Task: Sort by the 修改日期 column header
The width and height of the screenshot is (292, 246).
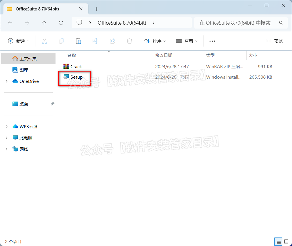Action: click(164, 55)
